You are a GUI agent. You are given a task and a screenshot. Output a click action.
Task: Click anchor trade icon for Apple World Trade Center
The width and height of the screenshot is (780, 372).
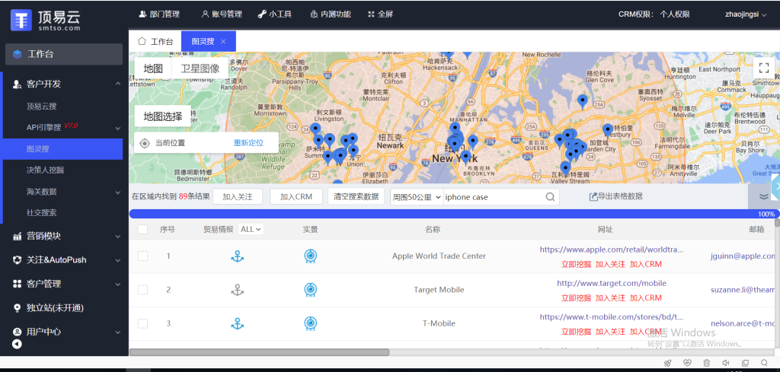point(237,256)
